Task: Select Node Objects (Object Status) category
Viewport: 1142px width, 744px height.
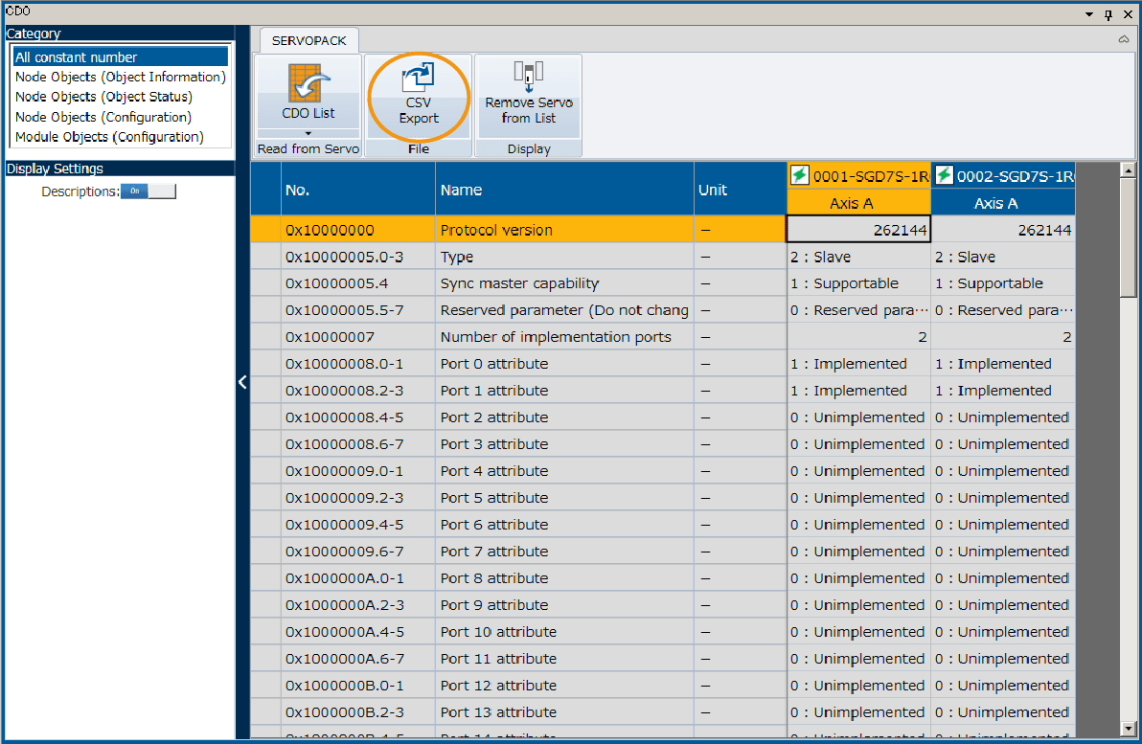Action: (103, 97)
